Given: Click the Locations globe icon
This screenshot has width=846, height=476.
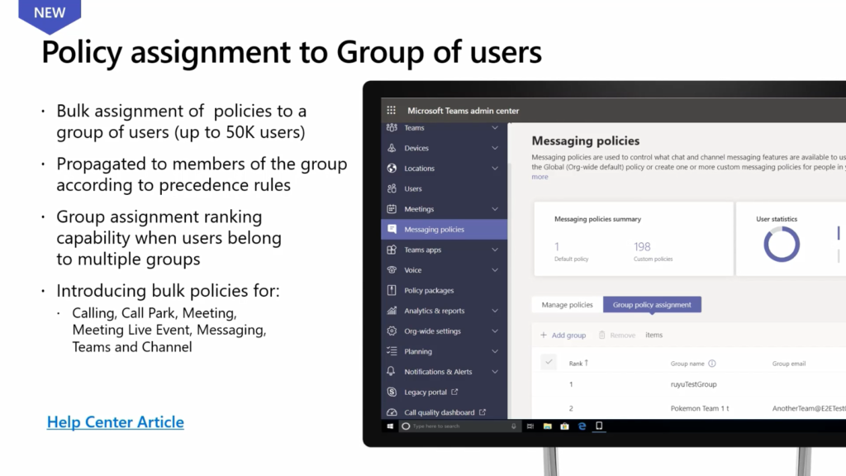Looking at the screenshot, I should pos(392,169).
